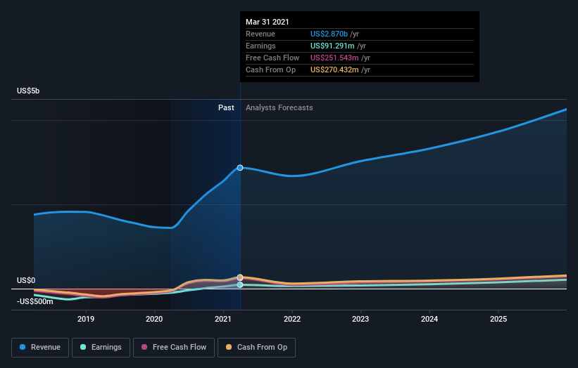Click the US$5b y-axis label
This screenshot has width=578, height=368.
pyautogui.click(x=28, y=91)
